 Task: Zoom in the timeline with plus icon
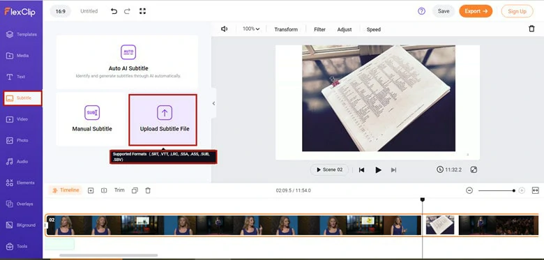pyautogui.click(x=522, y=190)
